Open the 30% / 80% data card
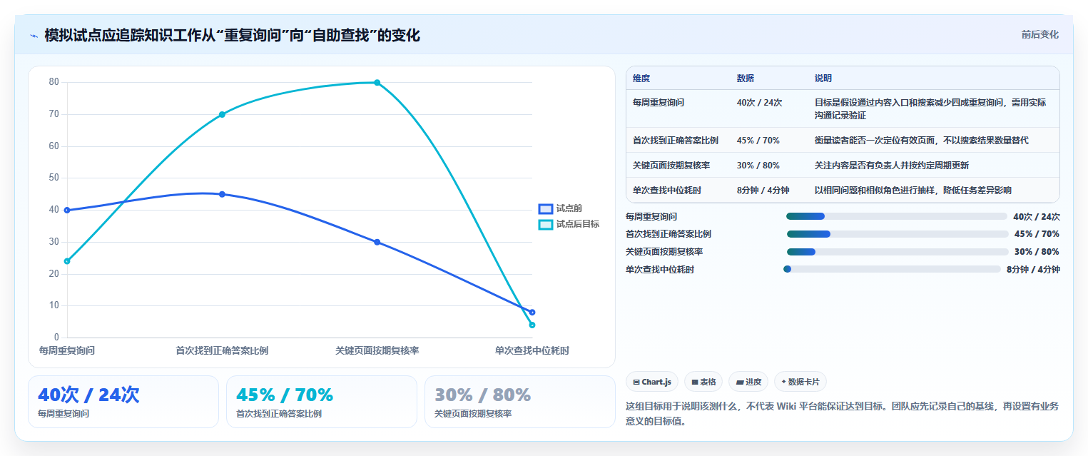Screen dimensions: 1088x456 (x=520, y=402)
